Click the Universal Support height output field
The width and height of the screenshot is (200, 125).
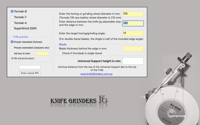(133, 61)
